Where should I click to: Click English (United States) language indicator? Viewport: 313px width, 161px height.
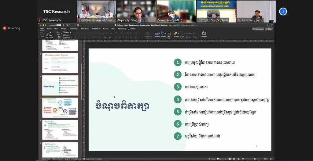(73, 159)
